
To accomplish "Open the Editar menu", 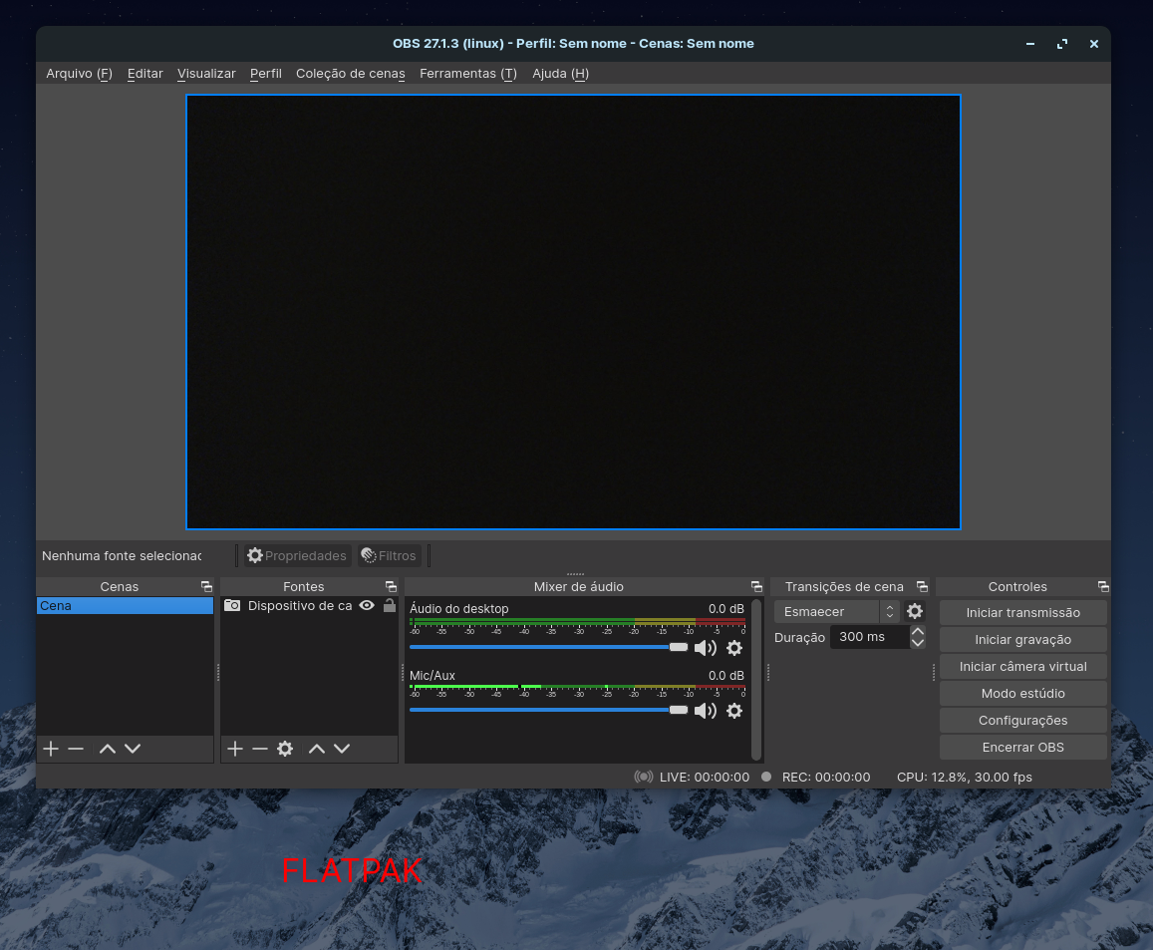I will (x=144, y=74).
